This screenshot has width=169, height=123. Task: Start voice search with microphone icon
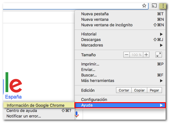77,114
